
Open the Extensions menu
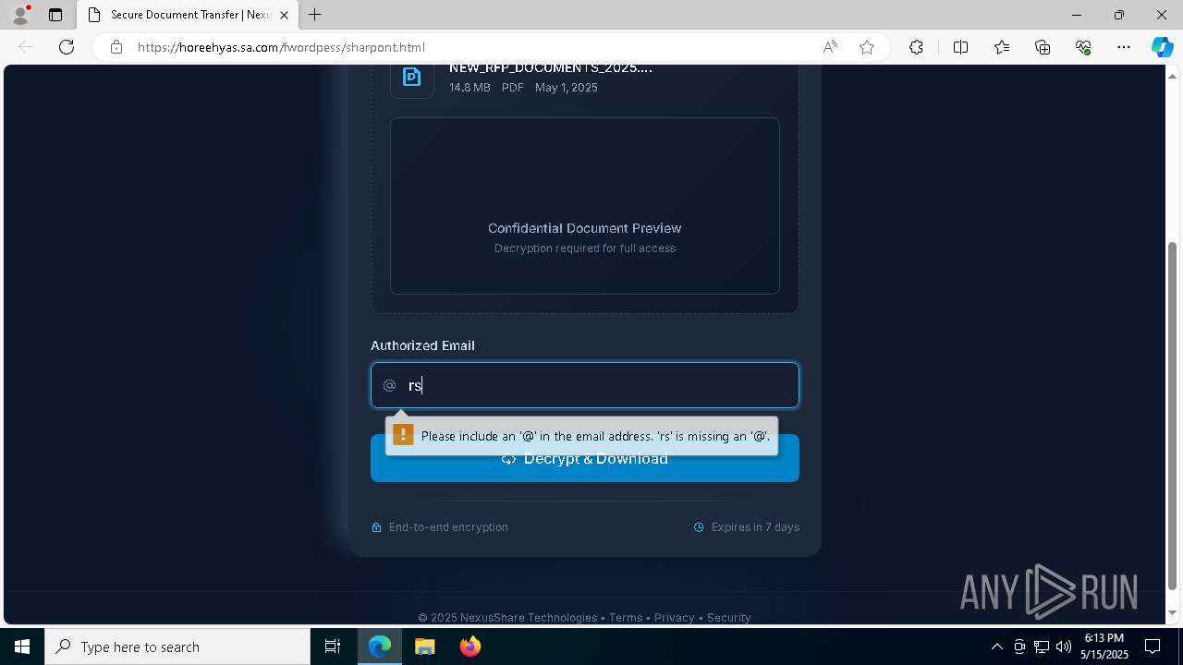pyautogui.click(x=916, y=47)
